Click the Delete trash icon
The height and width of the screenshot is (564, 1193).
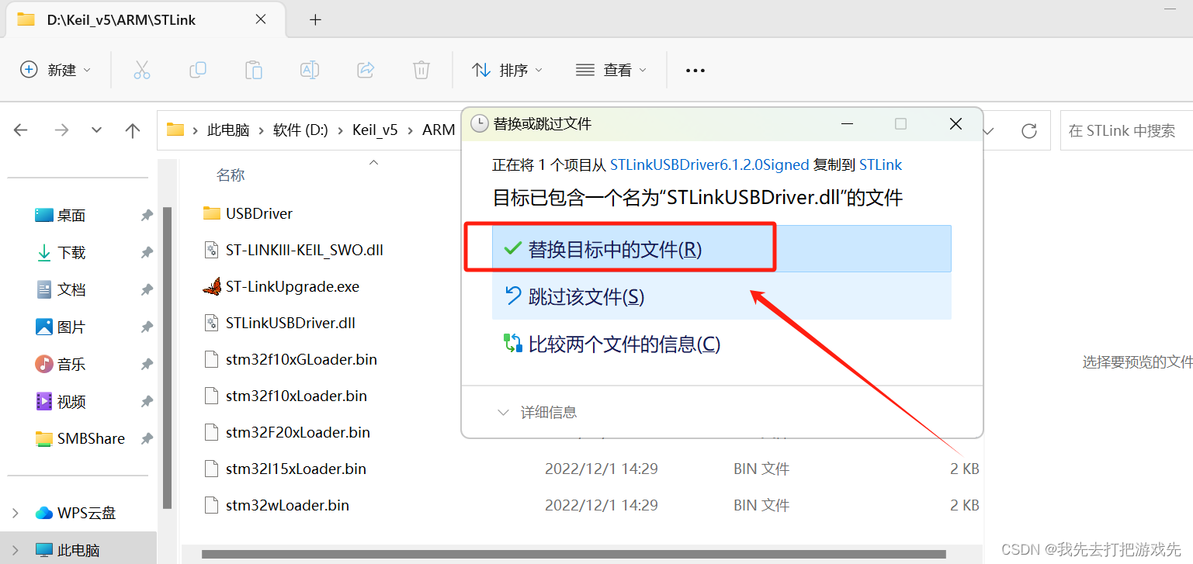point(421,70)
